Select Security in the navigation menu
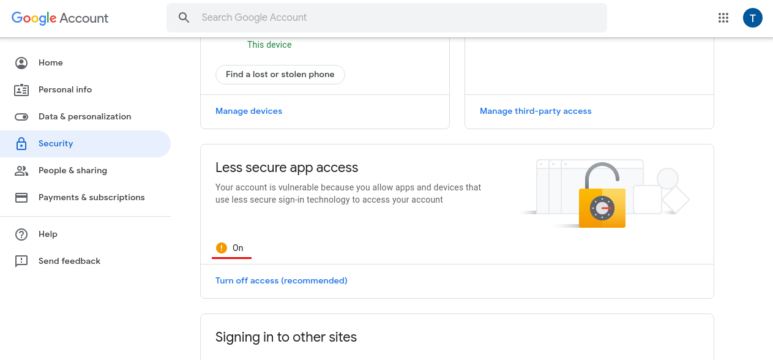 pos(56,143)
